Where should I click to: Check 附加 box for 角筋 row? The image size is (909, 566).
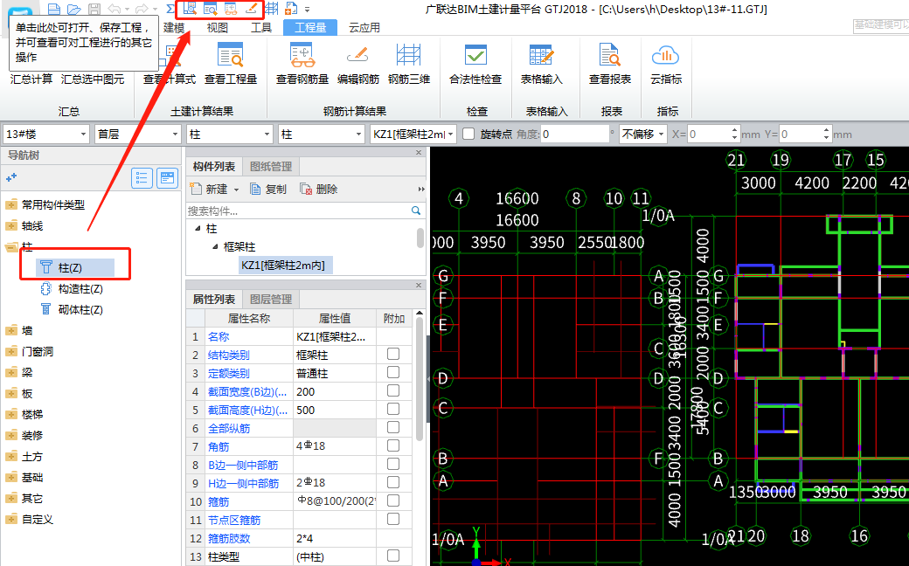tap(393, 445)
